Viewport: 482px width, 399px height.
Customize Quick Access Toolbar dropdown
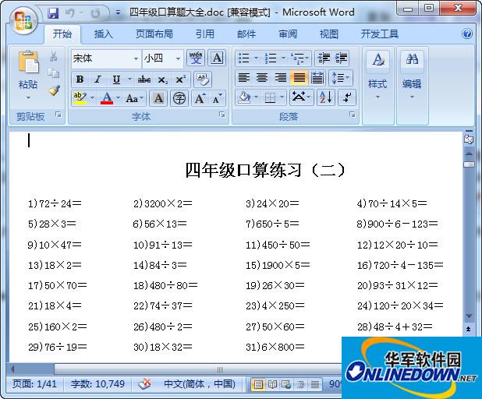pos(118,13)
